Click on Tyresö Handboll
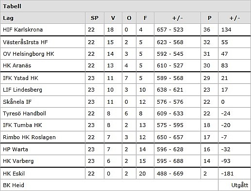251x191 pixels. (24, 113)
